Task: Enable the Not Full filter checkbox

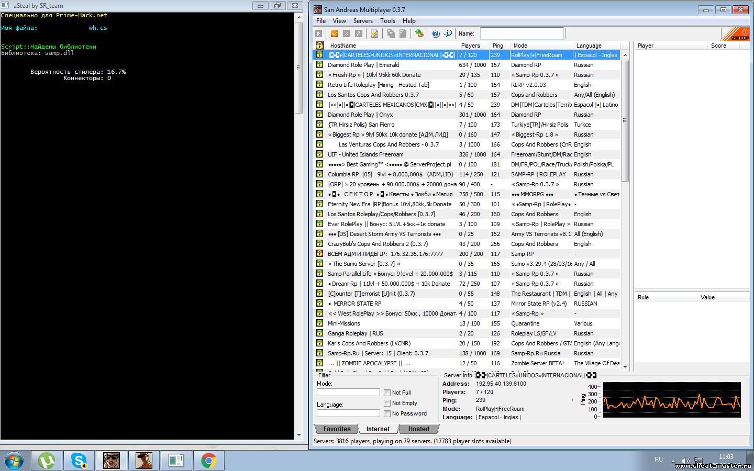Action: click(387, 392)
